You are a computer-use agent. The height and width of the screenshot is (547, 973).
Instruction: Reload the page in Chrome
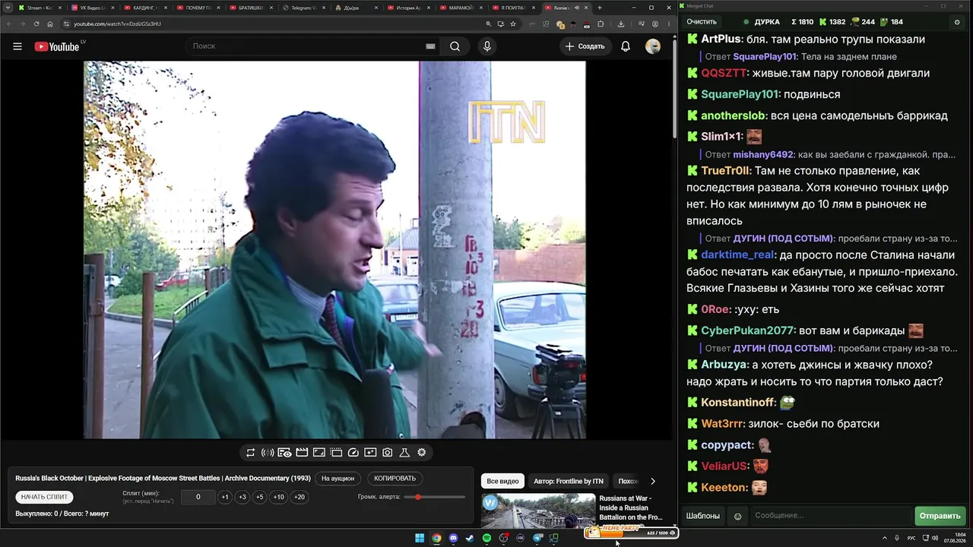(36, 24)
